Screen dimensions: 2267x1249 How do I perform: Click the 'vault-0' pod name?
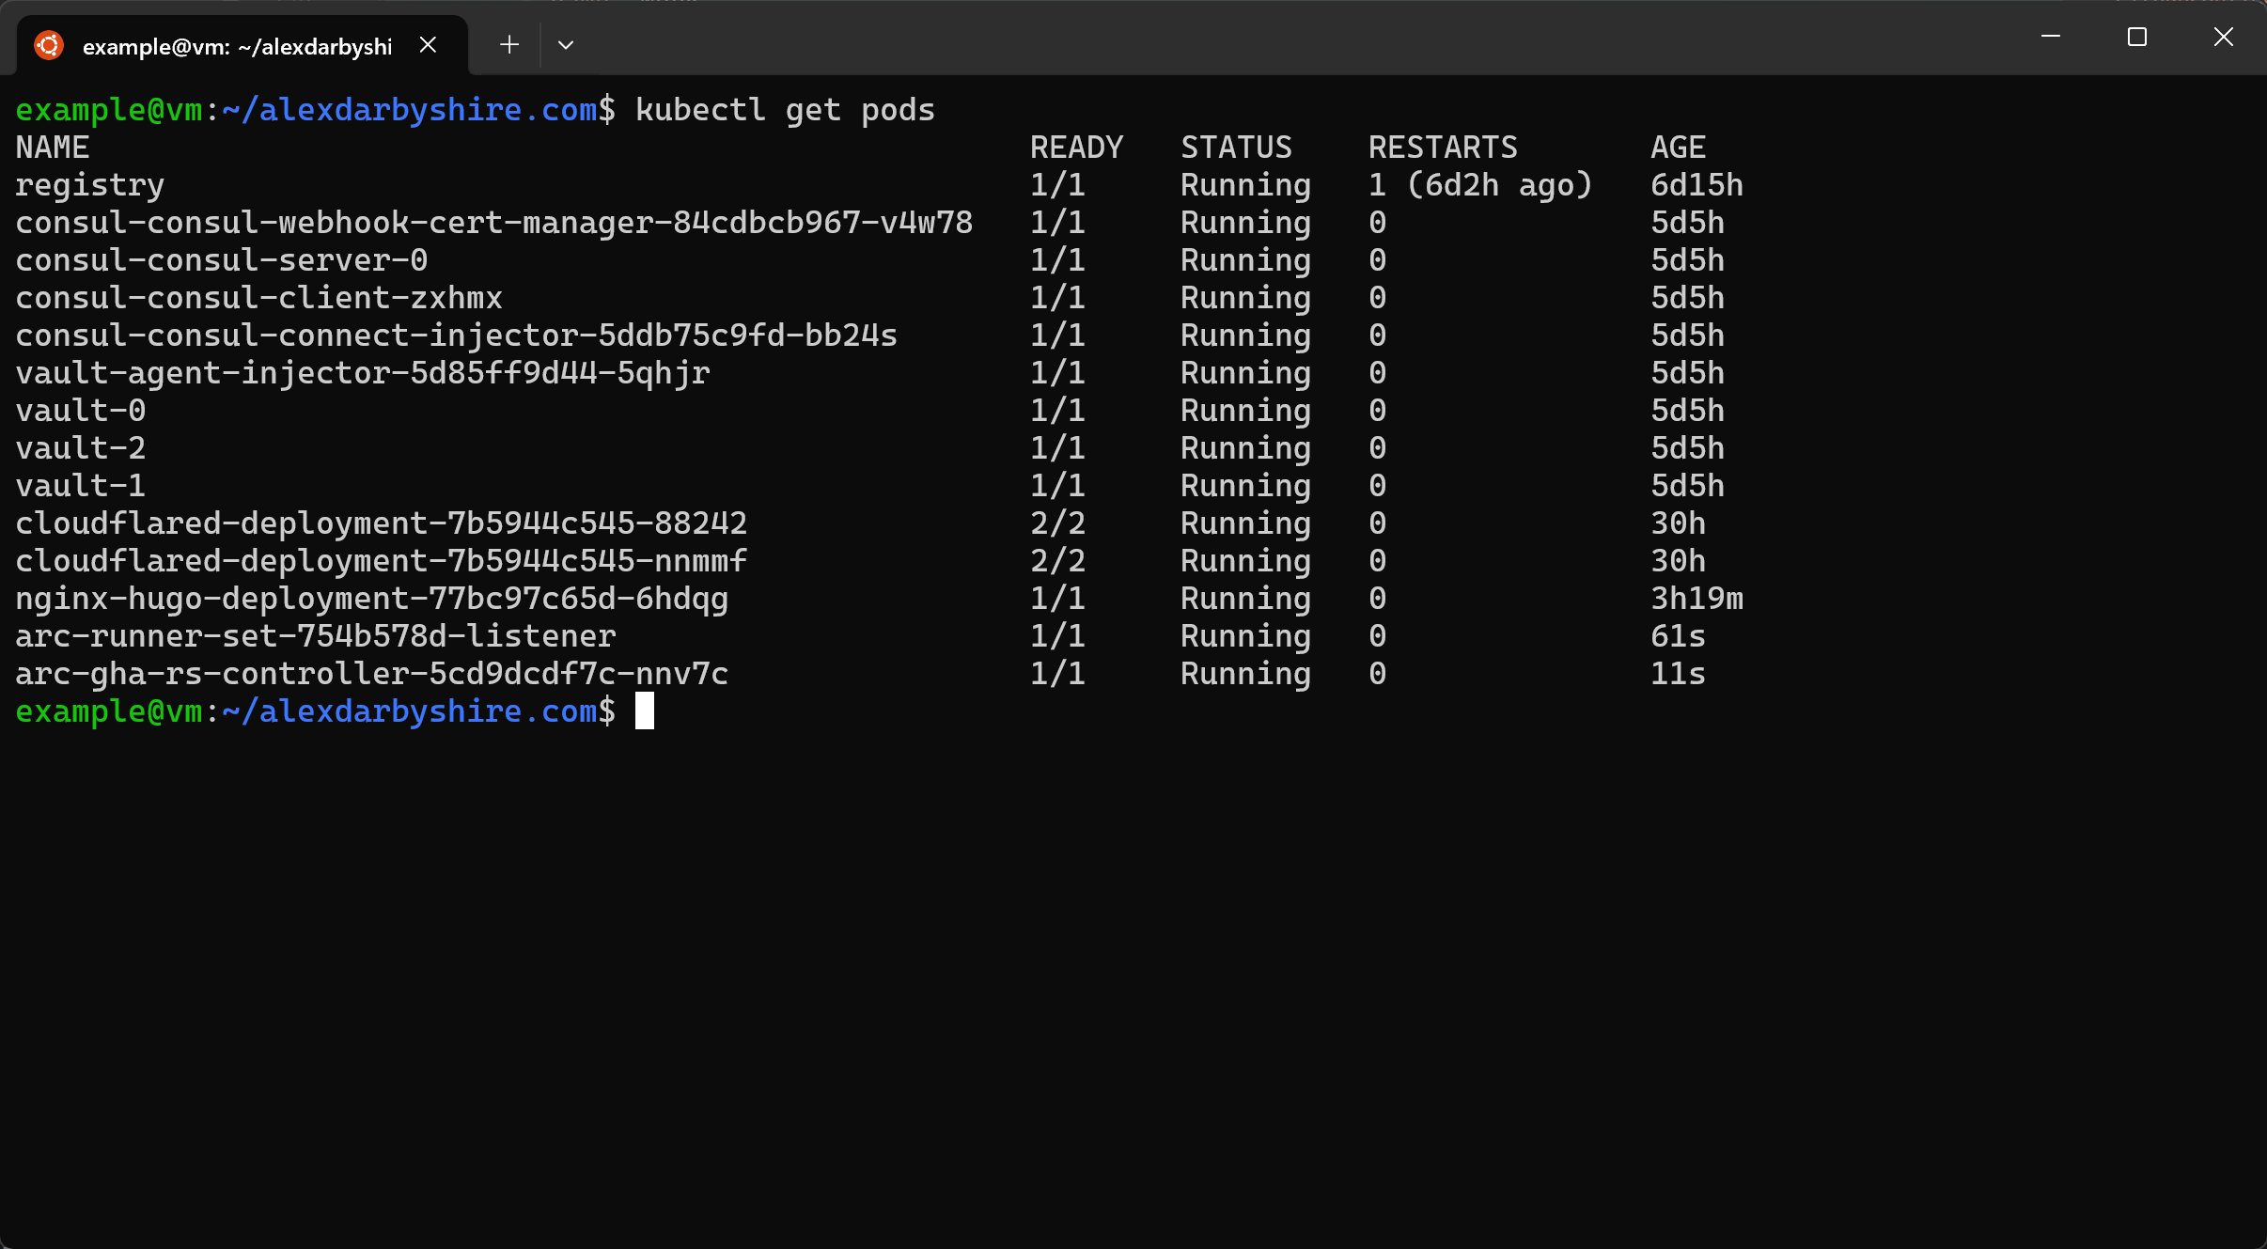(81, 411)
